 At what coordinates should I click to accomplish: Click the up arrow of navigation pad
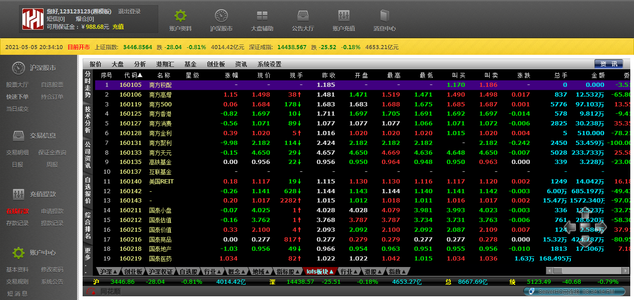(585, 215)
